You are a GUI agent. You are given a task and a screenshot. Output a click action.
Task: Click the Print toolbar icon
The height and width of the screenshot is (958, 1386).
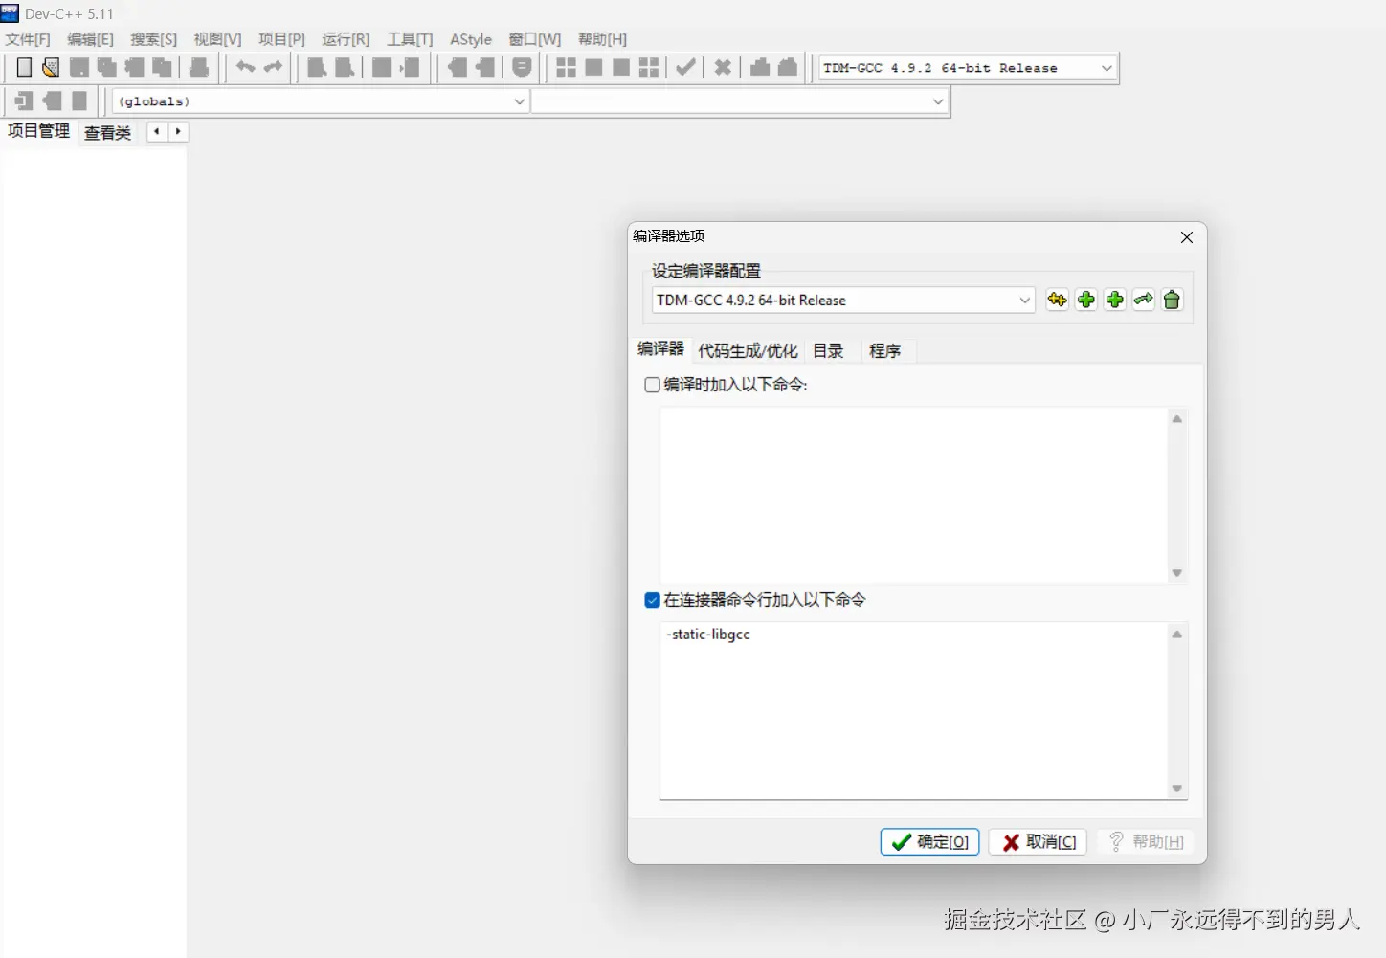199,67
